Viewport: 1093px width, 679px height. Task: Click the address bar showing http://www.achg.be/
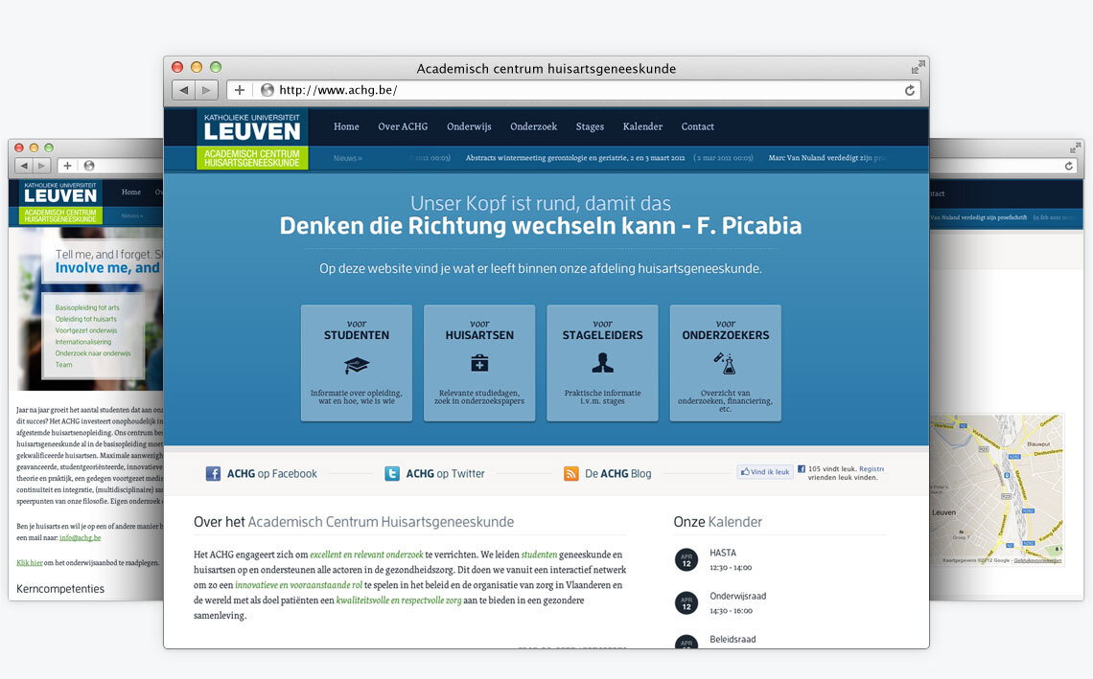573,90
